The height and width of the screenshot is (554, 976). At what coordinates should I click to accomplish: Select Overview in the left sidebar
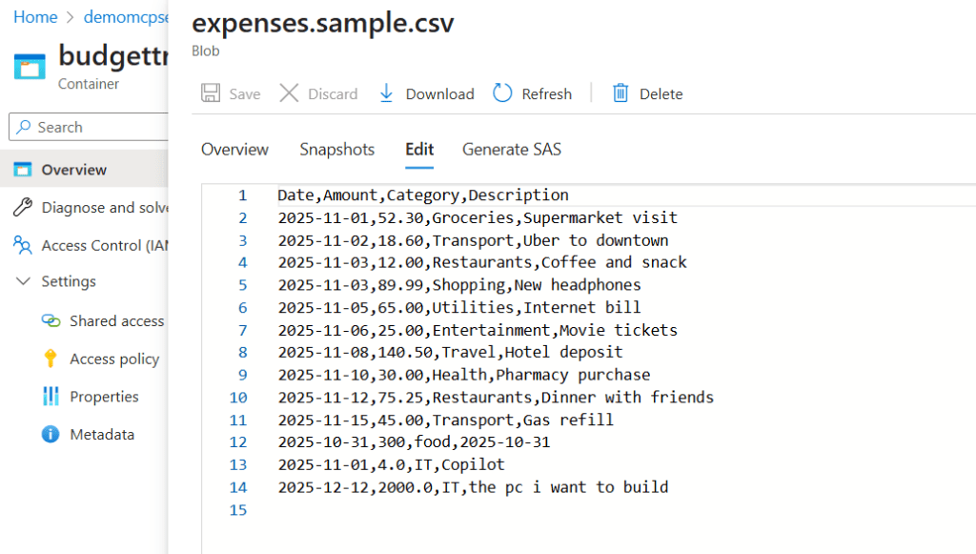73,170
